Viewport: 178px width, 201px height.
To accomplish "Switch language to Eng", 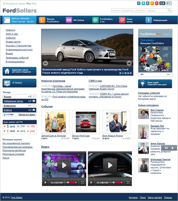I will tap(34, 4).
